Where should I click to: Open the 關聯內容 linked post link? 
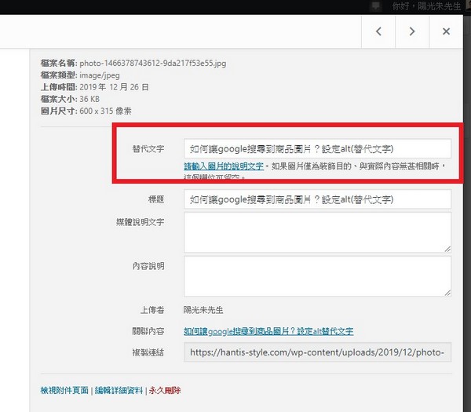pyautogui.click(x=268, y=331)
